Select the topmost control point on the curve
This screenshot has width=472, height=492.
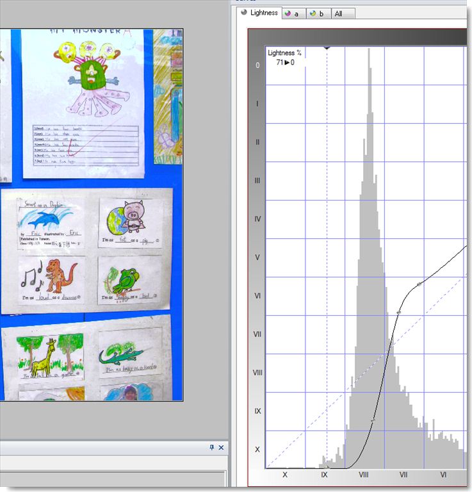(x=419, y=284)
